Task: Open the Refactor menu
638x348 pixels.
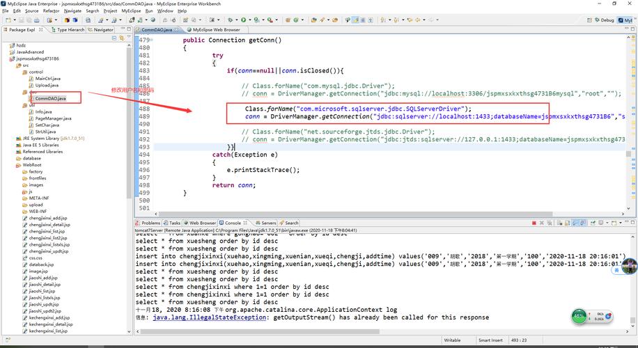Action: click(x=51, y=11)
